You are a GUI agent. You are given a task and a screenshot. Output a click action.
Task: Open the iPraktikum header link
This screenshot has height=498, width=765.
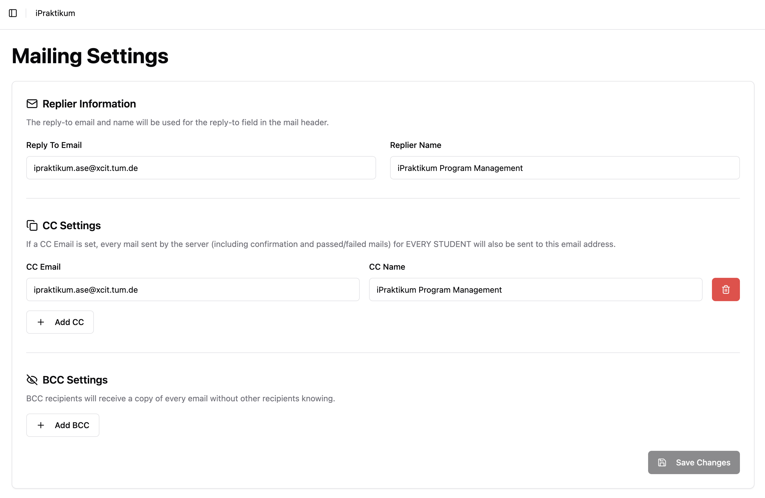click(x=55, y=13)
